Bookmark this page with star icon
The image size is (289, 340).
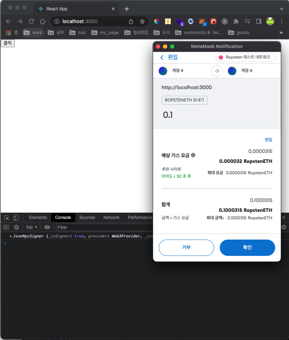pyautogui.click(x=142, y=21)
